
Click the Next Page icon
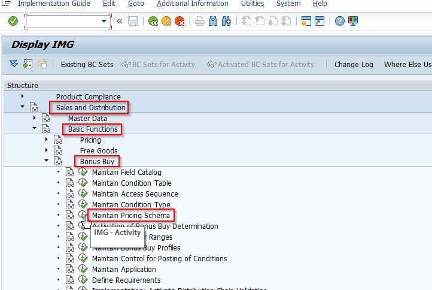pos(273,21)
